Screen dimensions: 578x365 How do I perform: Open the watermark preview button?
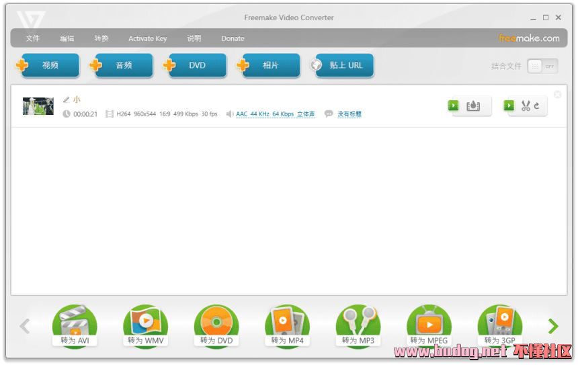tap(470, 106)
